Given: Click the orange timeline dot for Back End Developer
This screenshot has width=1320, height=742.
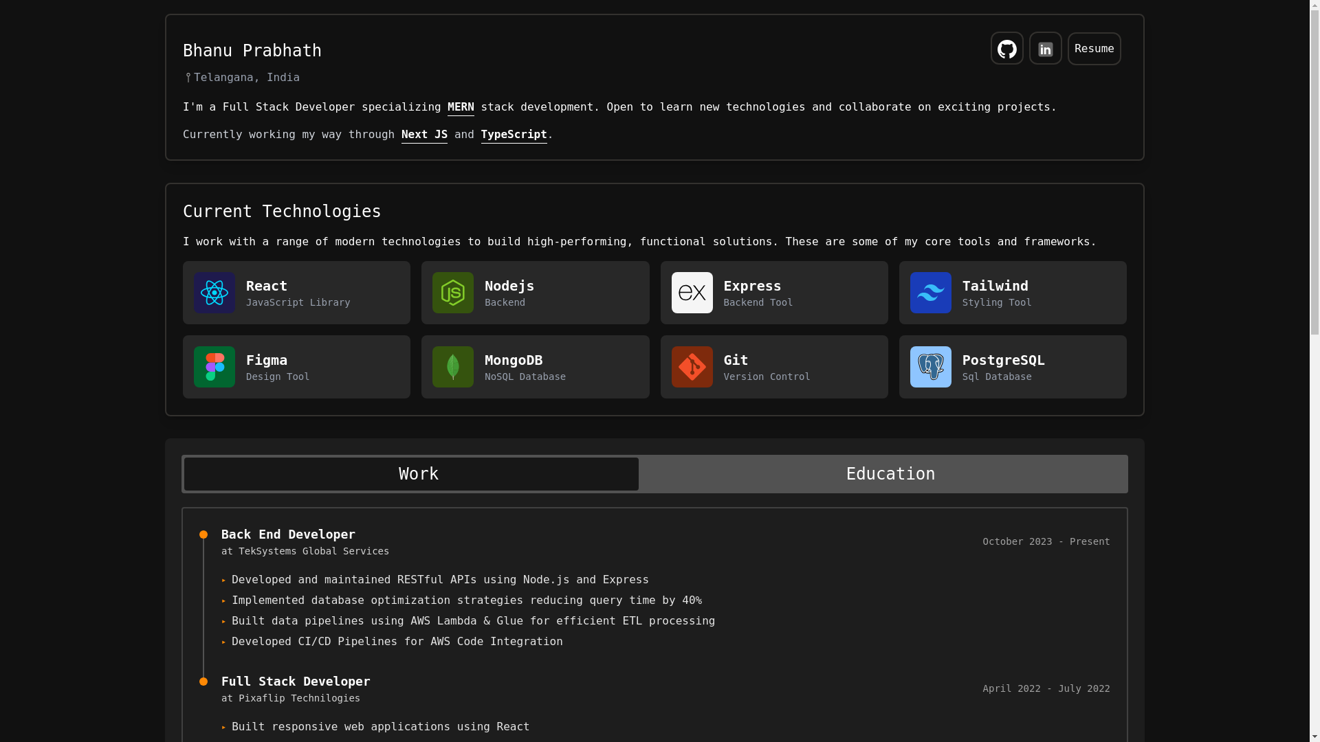Looking at the screenshot, I should 203,535.
